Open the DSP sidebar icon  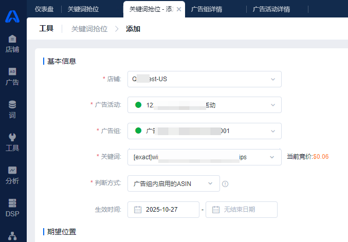point(12,208)
